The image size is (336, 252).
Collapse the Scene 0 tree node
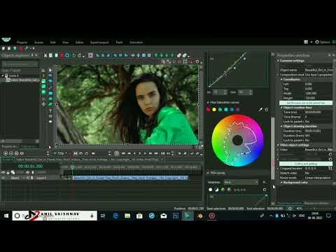pyautogui.click(x=3, y=76)
